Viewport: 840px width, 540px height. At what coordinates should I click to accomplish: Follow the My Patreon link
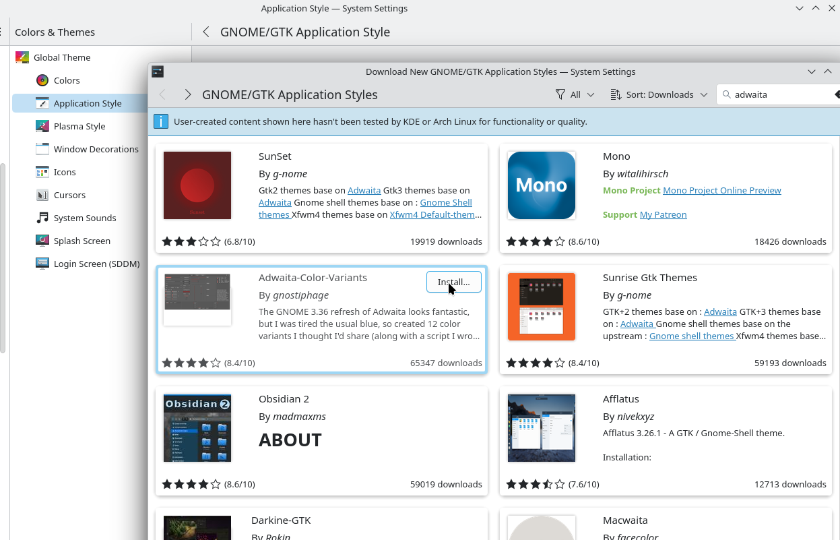pos(664,214)
